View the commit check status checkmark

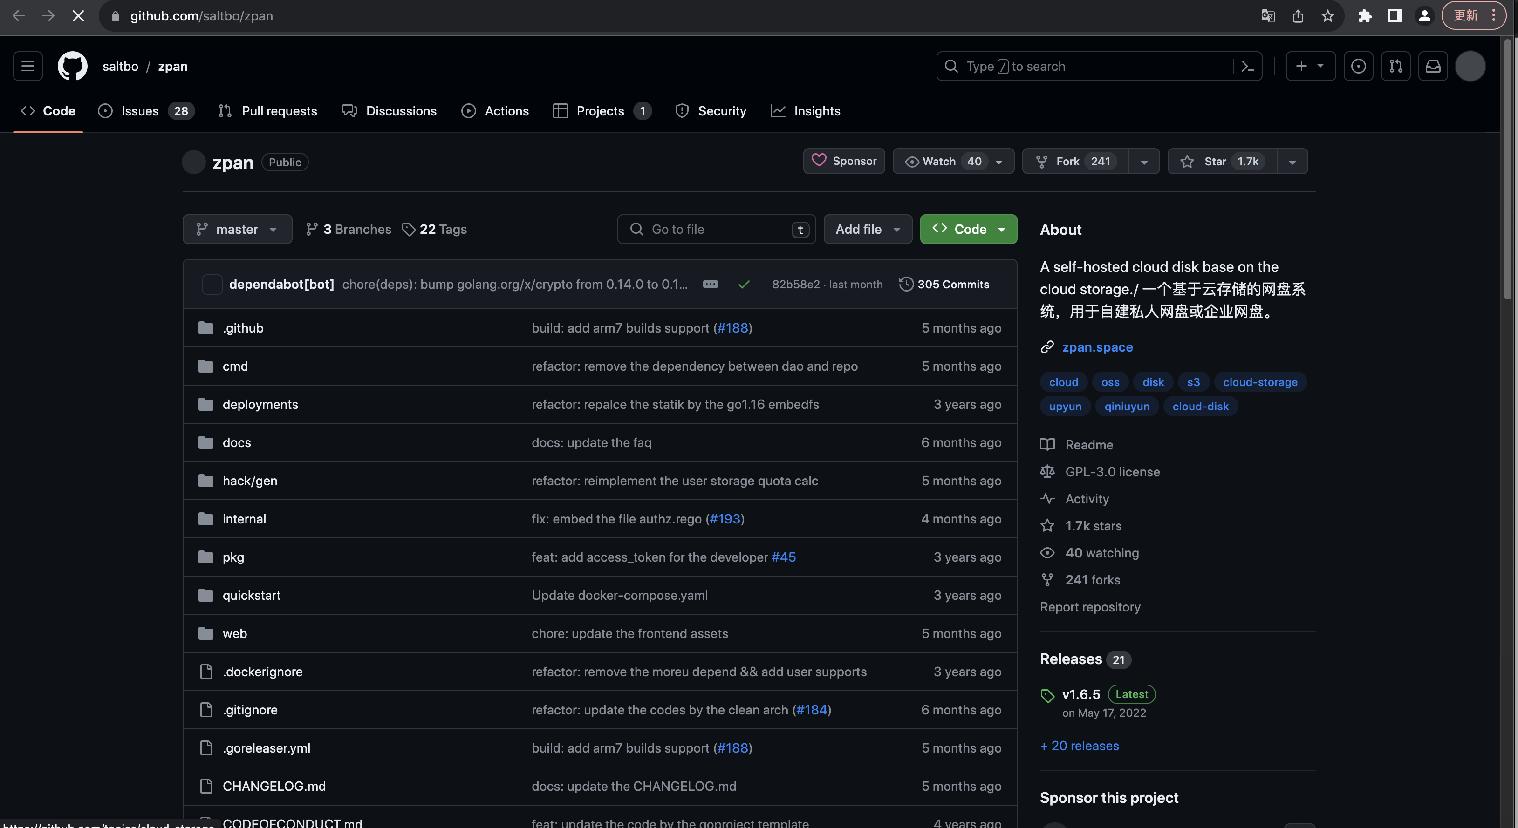pyautogui.click(x=744, y=285)
